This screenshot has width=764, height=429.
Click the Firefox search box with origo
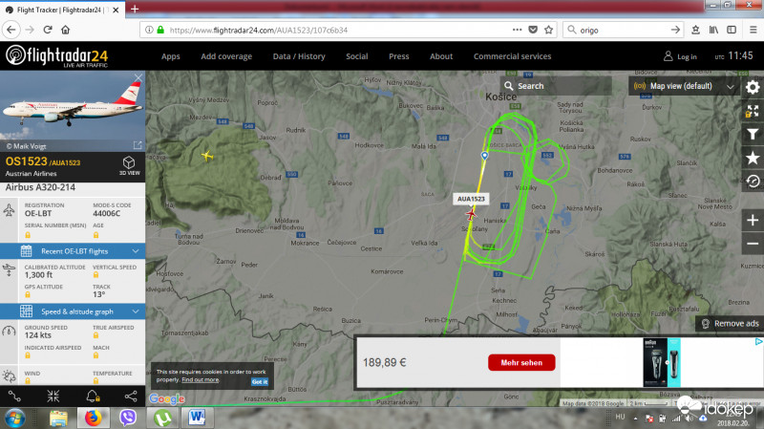pyautogui.click(x=623, y=30)
